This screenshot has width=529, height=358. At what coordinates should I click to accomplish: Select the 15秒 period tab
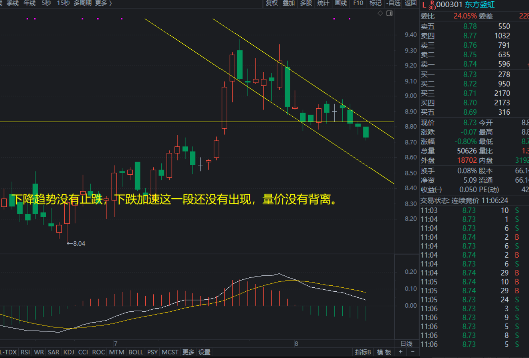click(x=63, y=3)
